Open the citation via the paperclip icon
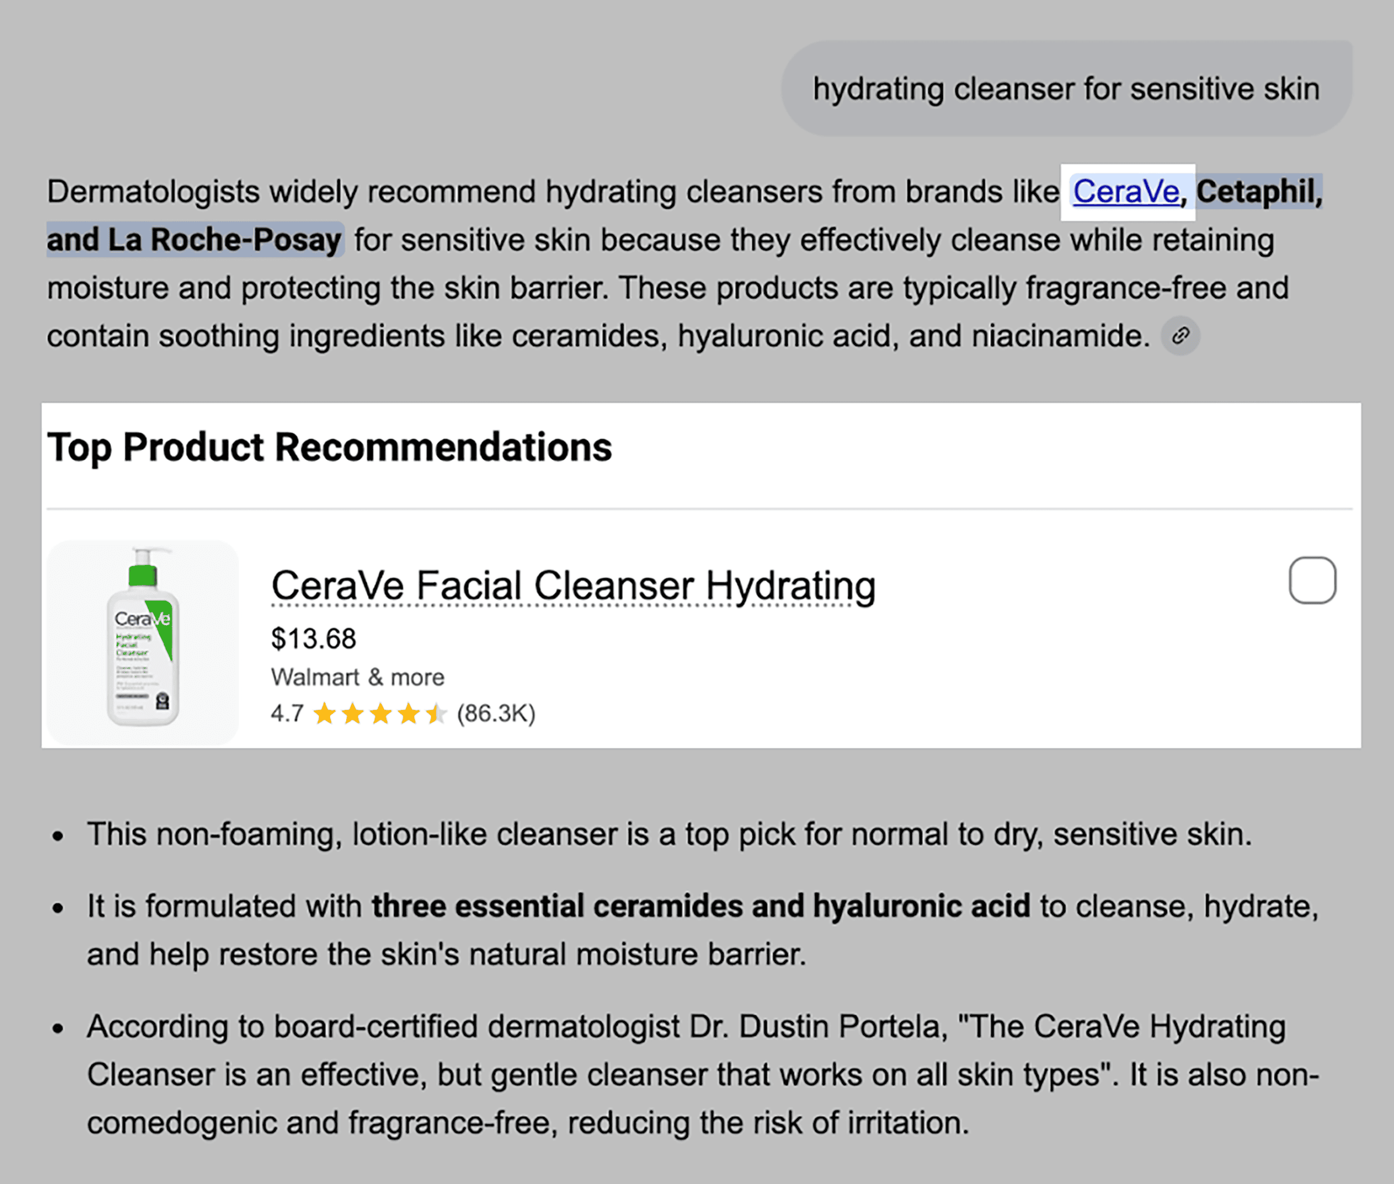The image size is (1394, 1184). tap(1181, 336)
